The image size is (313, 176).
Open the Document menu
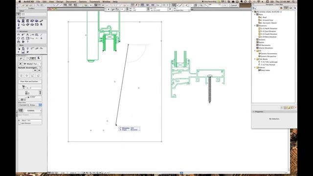[x=71, y=1]
